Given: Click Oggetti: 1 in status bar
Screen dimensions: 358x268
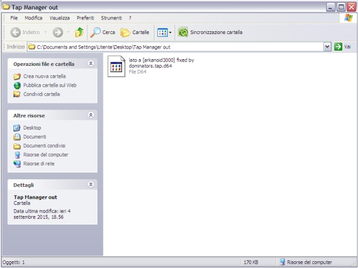Looking at the screenshot, I should point(13,262).
